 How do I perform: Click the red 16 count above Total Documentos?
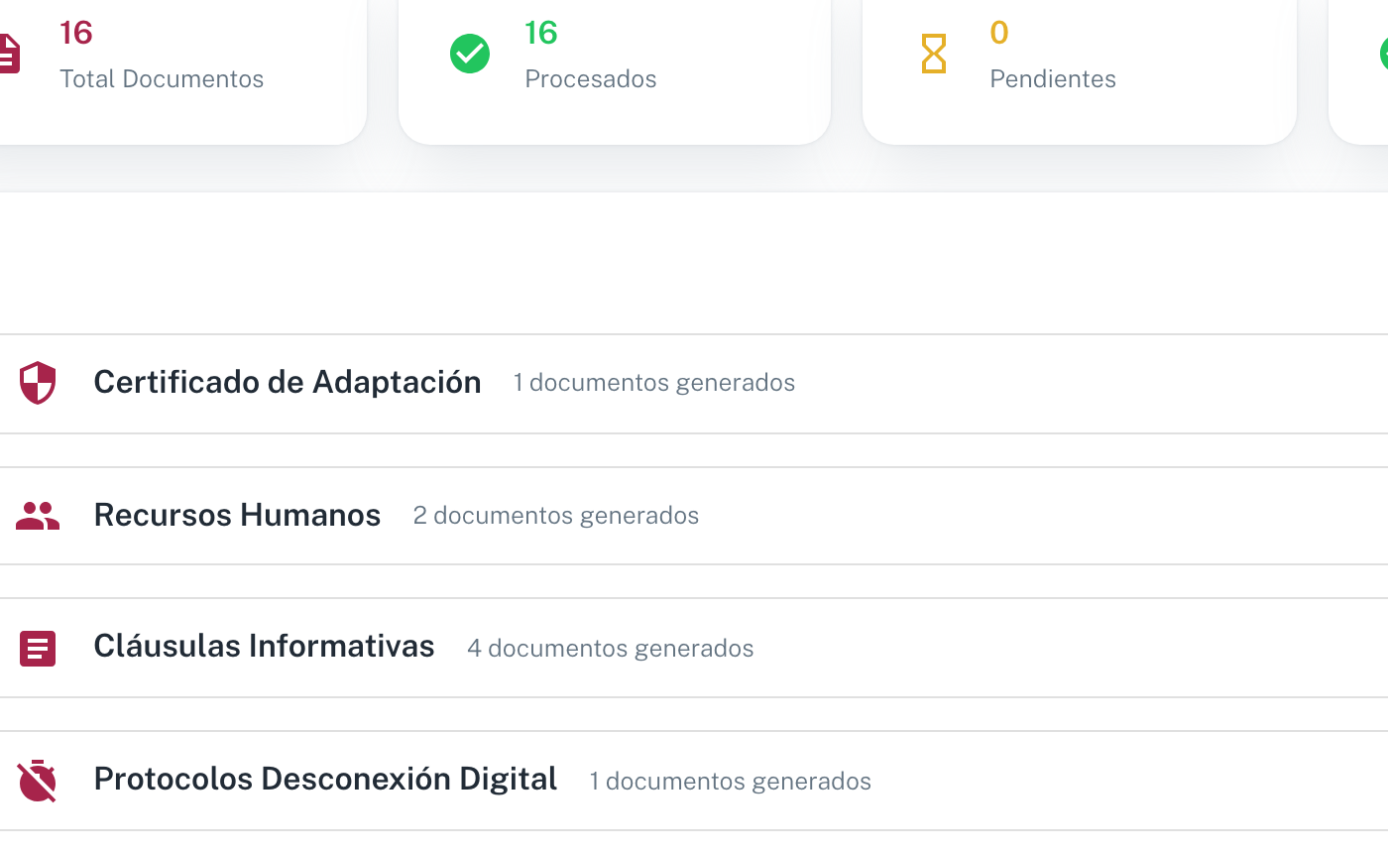[x=76, y=33]
